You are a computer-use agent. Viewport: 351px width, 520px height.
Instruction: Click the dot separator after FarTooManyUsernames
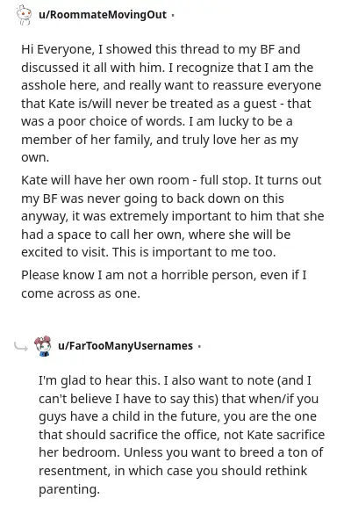199,346
